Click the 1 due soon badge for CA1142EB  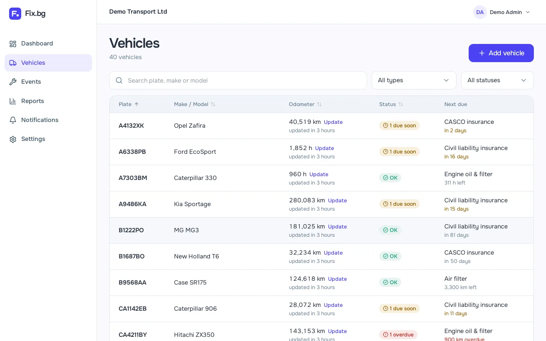399,308
